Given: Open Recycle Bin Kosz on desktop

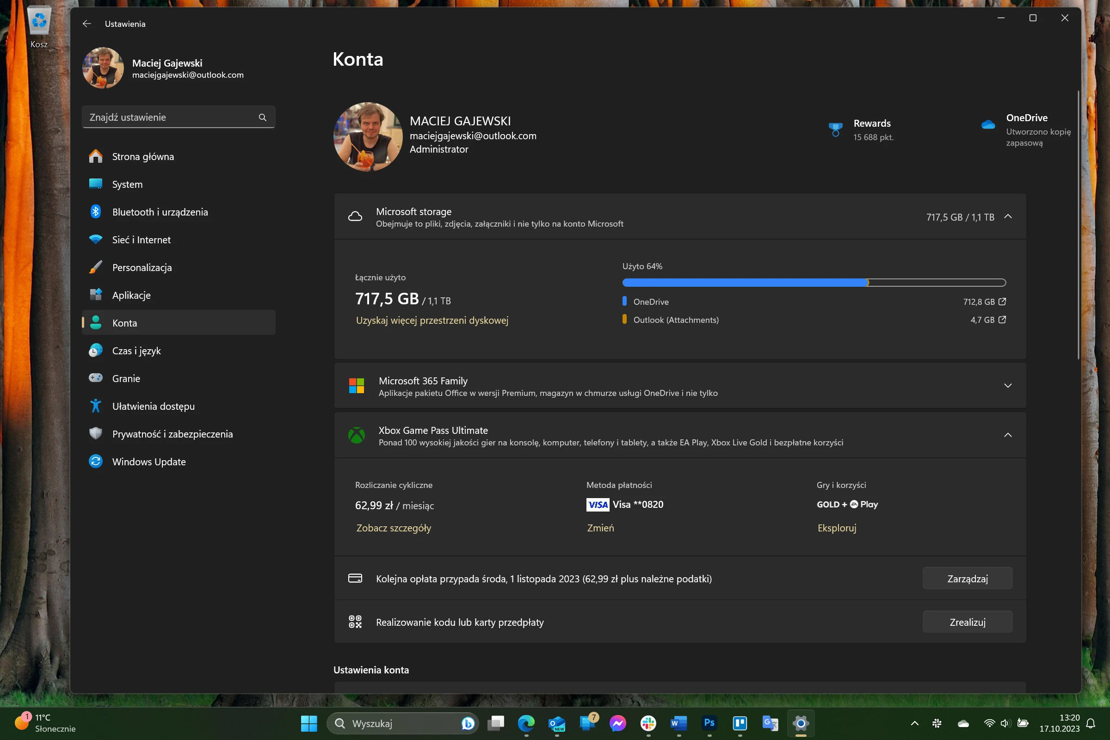Looking at the screenshot, I should (39, 27).
